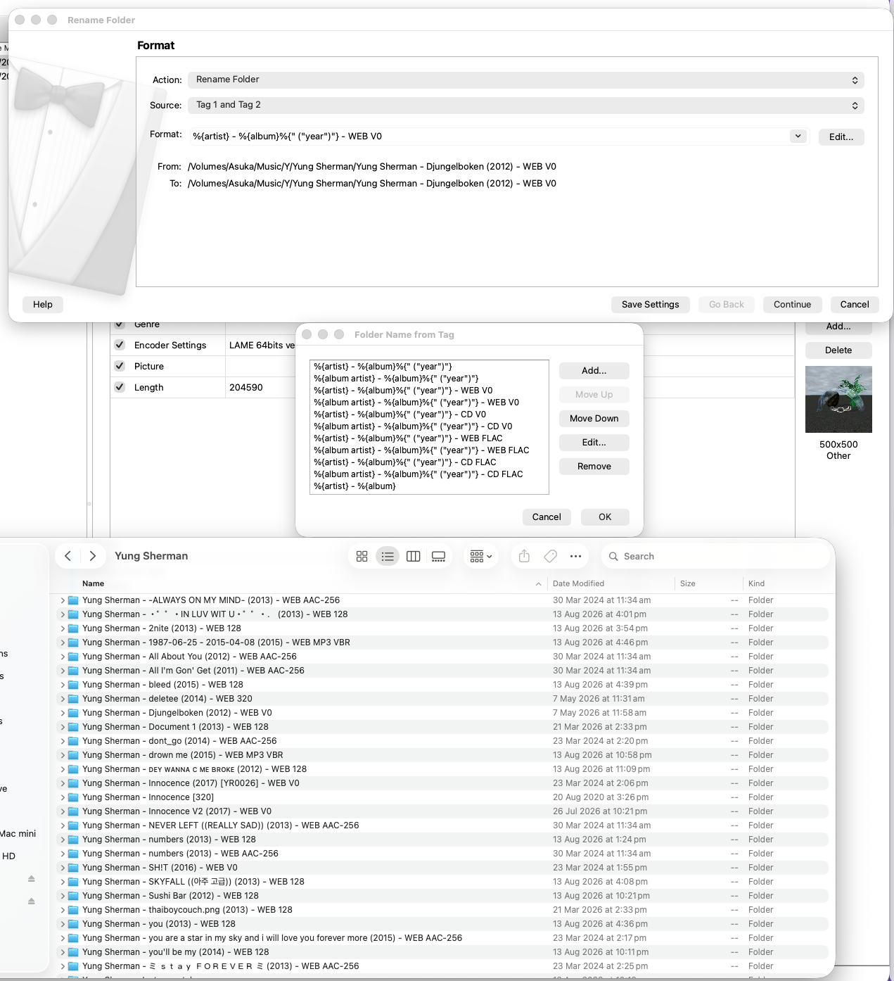The height and width of the screenshot is (981, 894).
Task: Select format '%{artist} - %{album}' last list entry
Action: 429,486
